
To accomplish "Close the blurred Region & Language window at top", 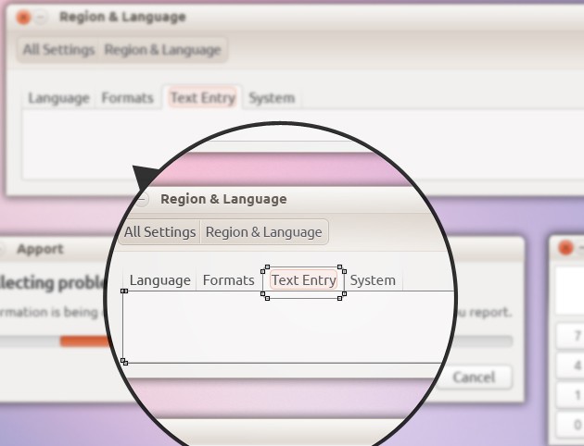I will coord(23,18).
